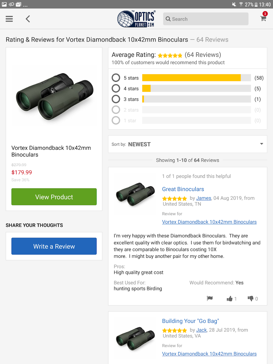
Task: Select the 4 stars filter
Action: pyautogui.click(x=116, y=89)
